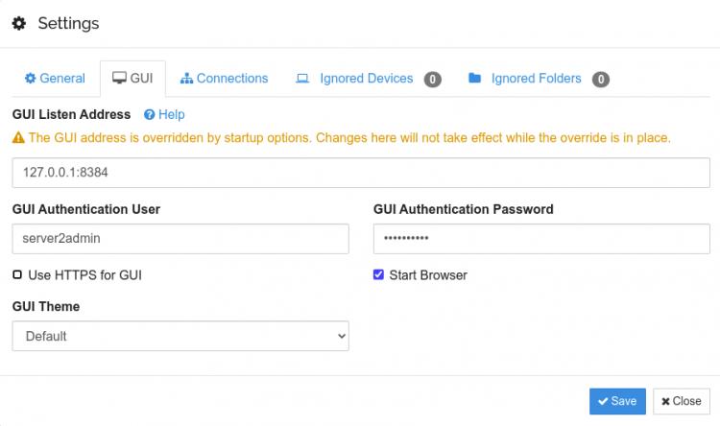
Task: Enable Use HTTPS for GUI checkbox
Action: pos(17,275)
